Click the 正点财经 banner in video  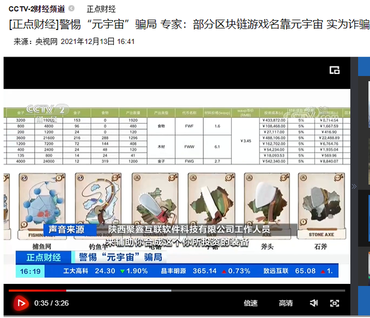(43, 257)
